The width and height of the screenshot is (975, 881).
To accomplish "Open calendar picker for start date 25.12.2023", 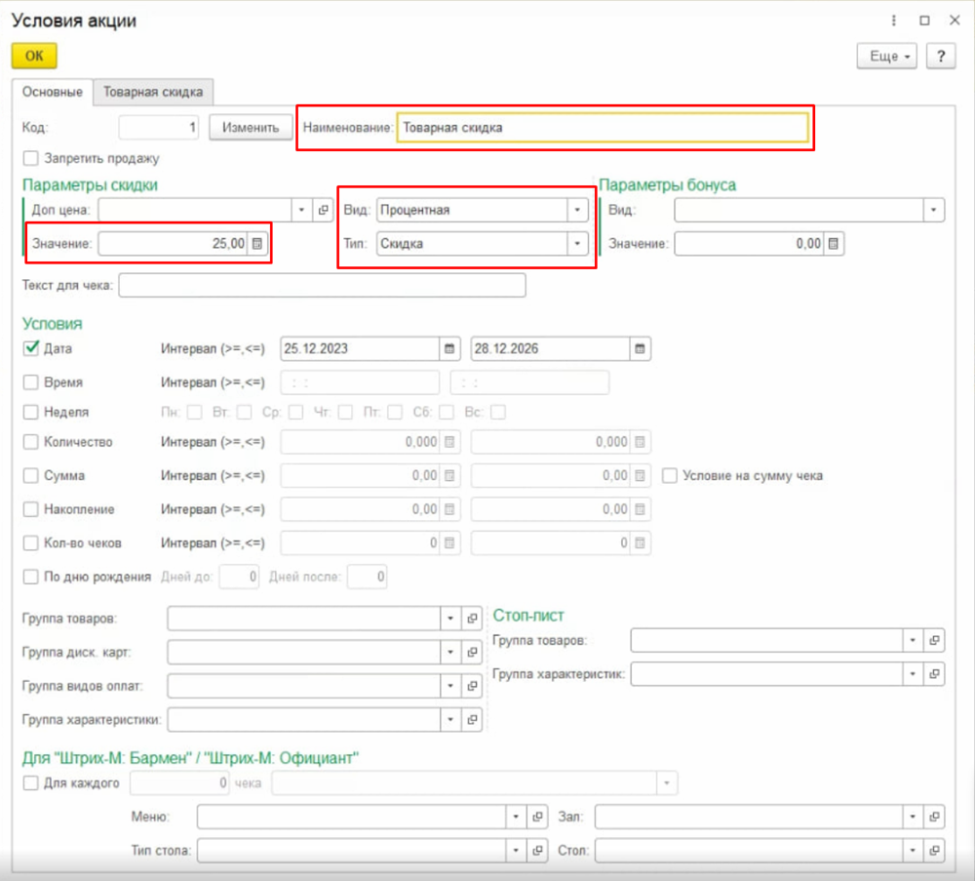I will pyautogui.click(x=448, y=348).
